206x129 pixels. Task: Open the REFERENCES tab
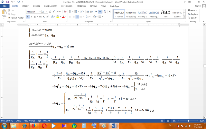(x=67, y=6)
